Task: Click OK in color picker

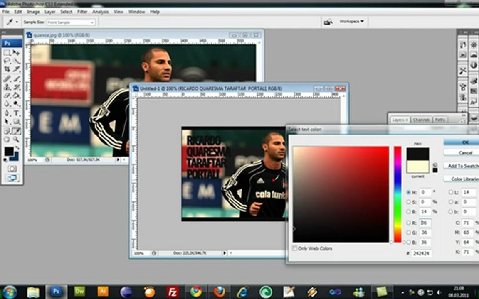Action: 462,142
